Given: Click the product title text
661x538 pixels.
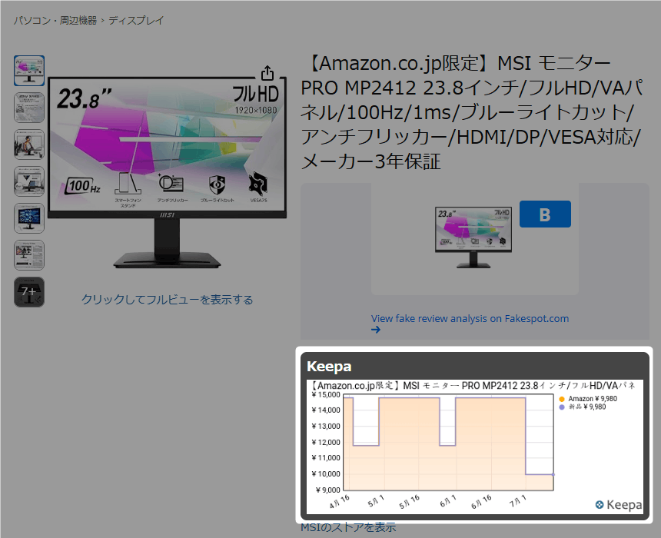Looking at the screenshot, I should click(471, 112).
